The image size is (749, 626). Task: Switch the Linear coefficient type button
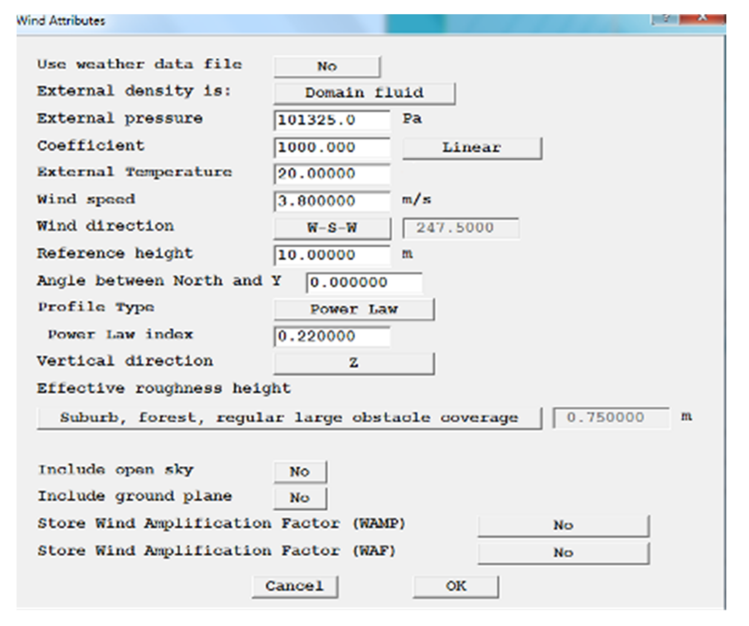(472, 148)
